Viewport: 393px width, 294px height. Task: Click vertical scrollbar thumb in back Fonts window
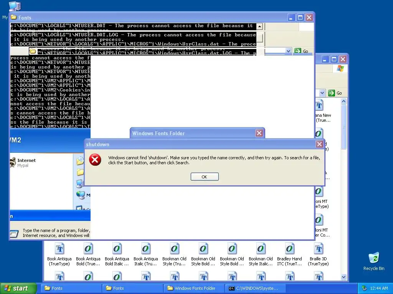click(x=343, y=127)
